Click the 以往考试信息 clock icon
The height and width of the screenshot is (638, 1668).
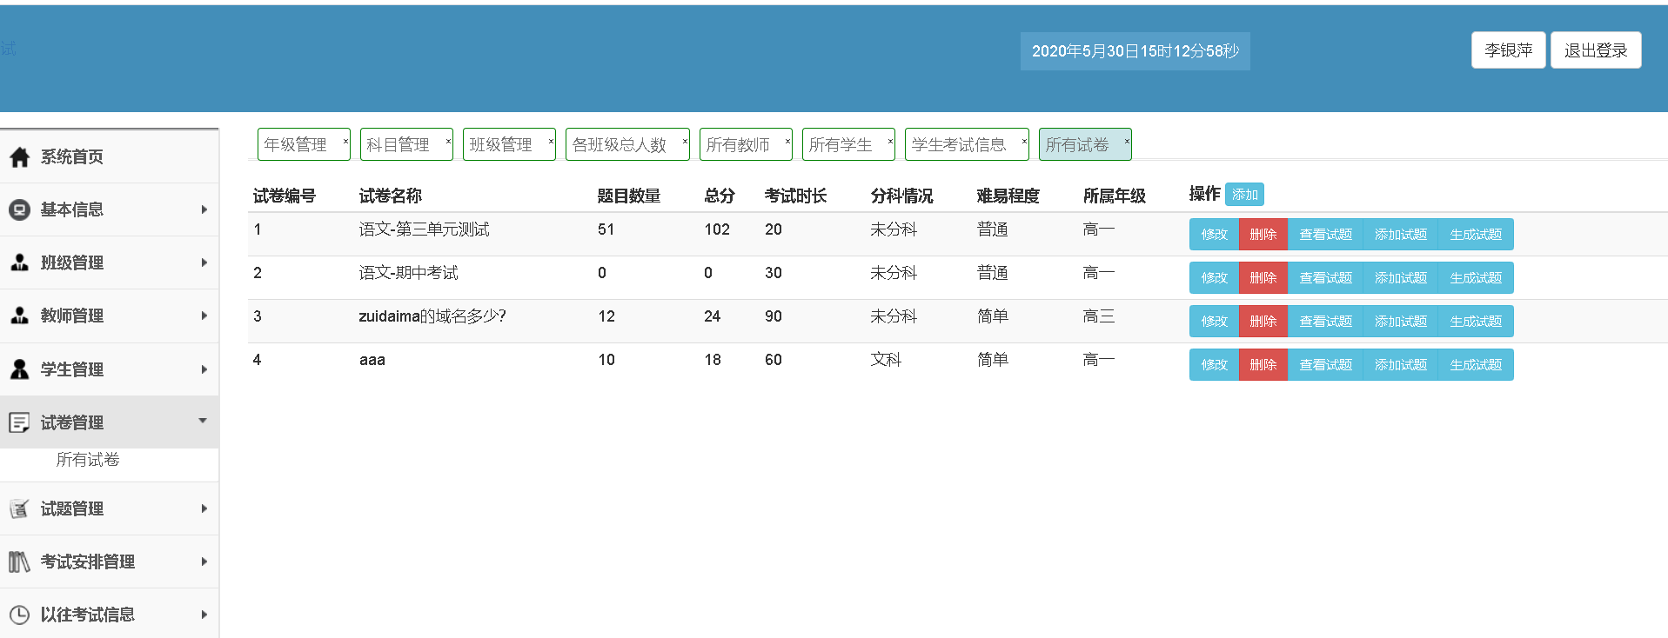click(19, 615)
